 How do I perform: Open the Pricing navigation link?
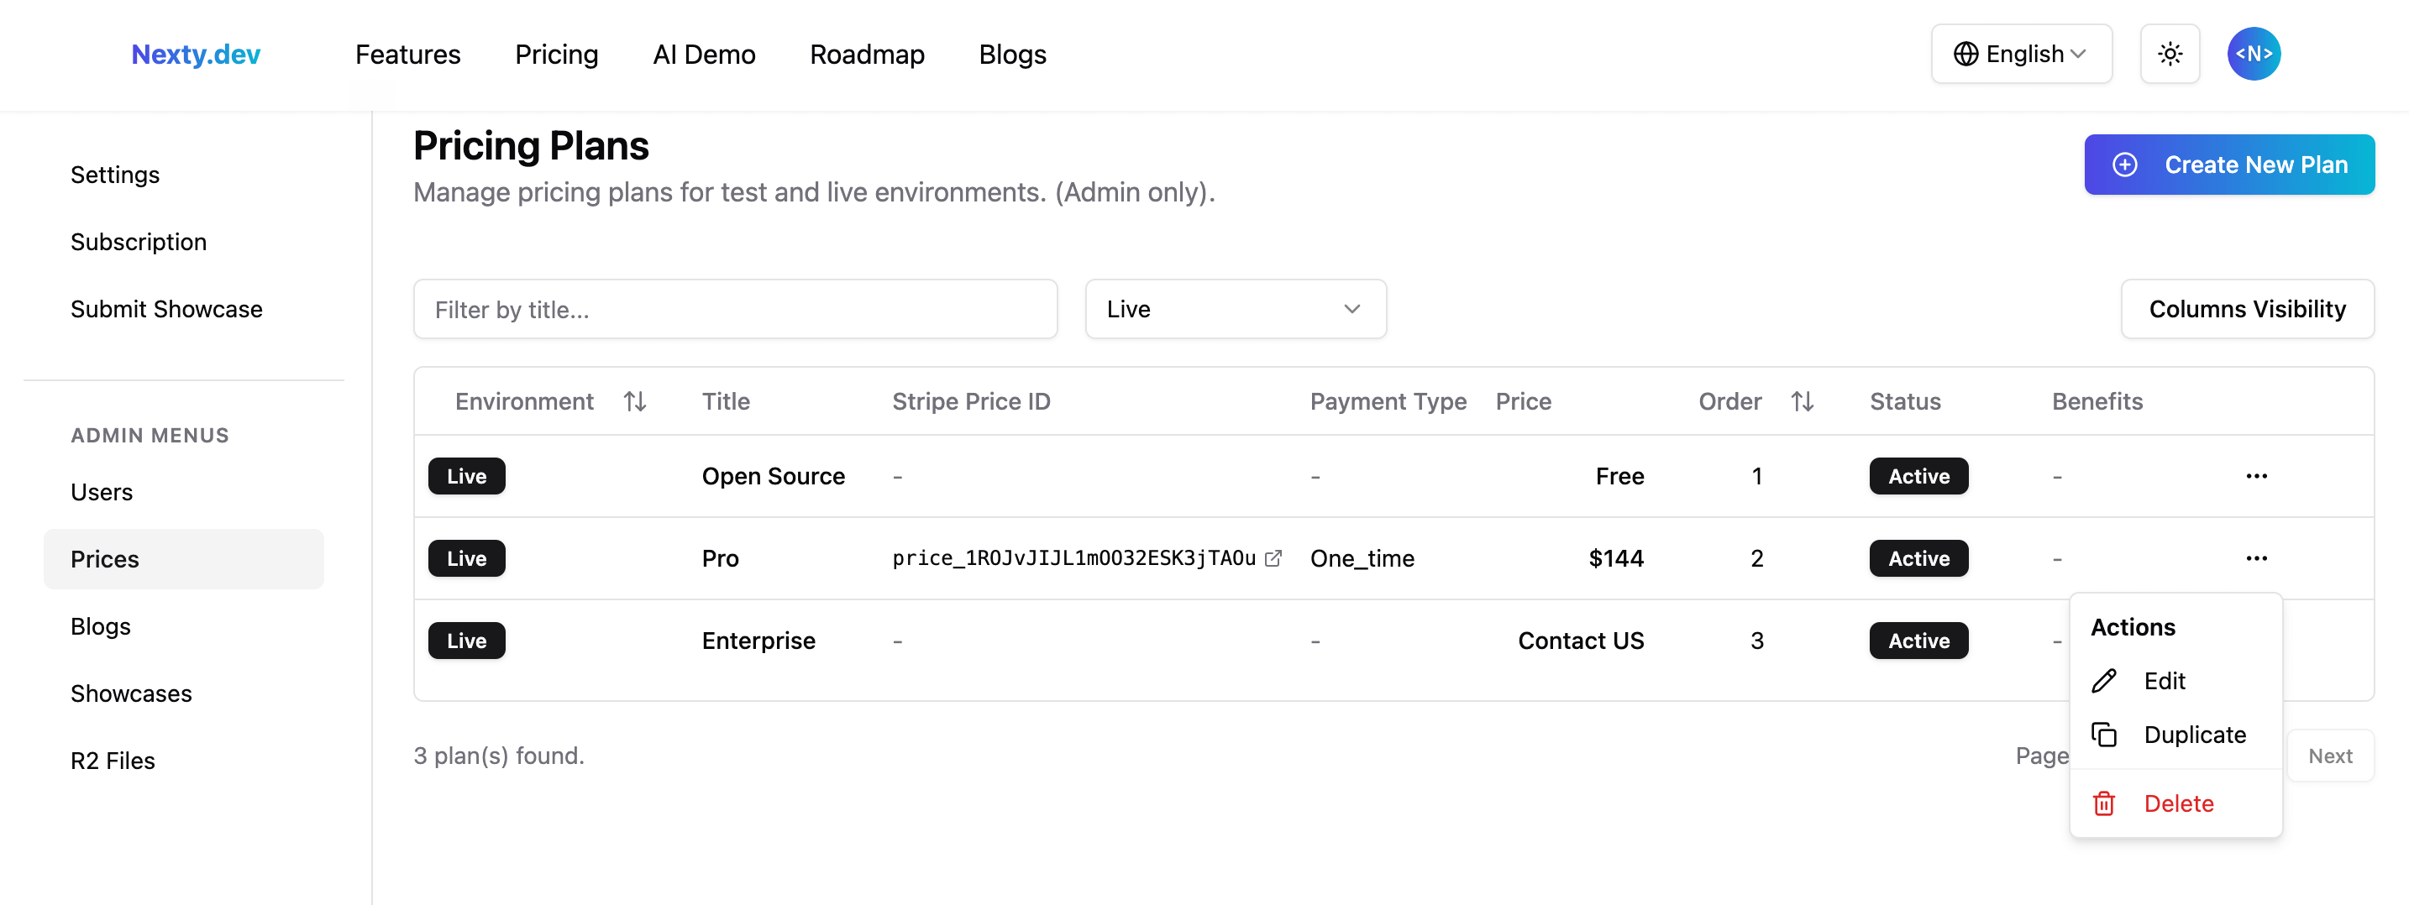[x=556, y=55]
